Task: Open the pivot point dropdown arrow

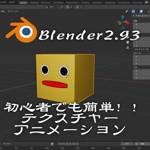Action: click(x=64, y=7)
